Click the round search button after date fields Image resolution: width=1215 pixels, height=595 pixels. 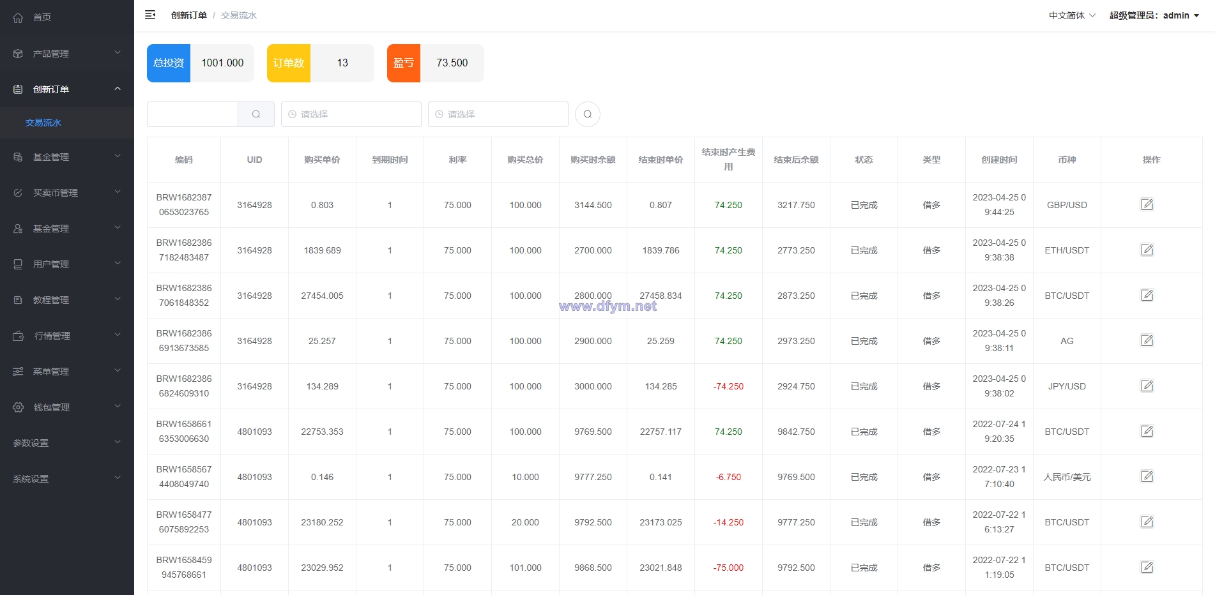point(588,114)
